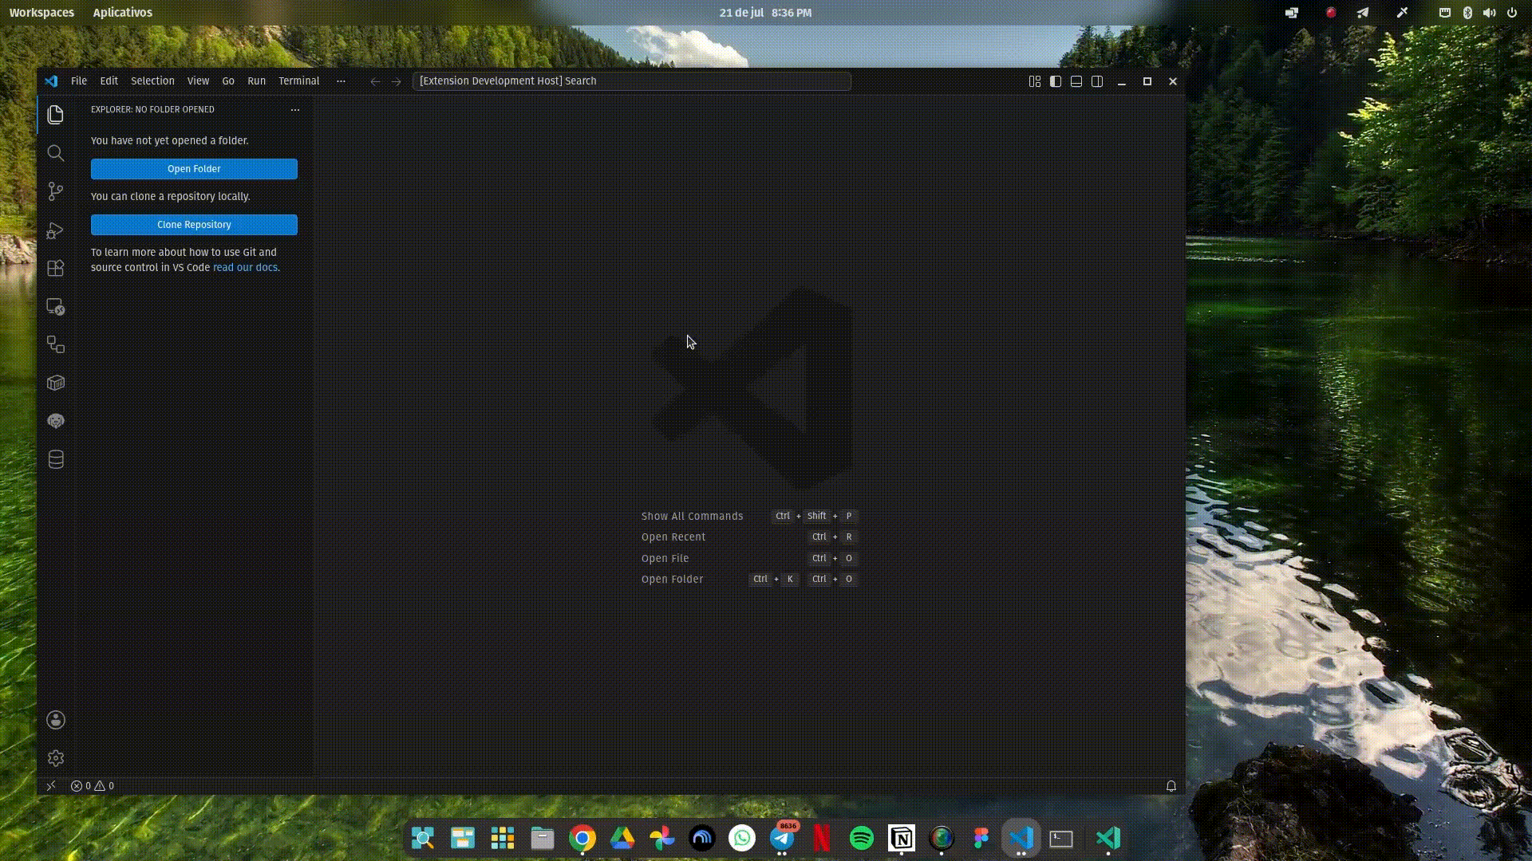Open the terminal from the dock
Viewport: 1532px width, 861px height.
coord(1061,839)
